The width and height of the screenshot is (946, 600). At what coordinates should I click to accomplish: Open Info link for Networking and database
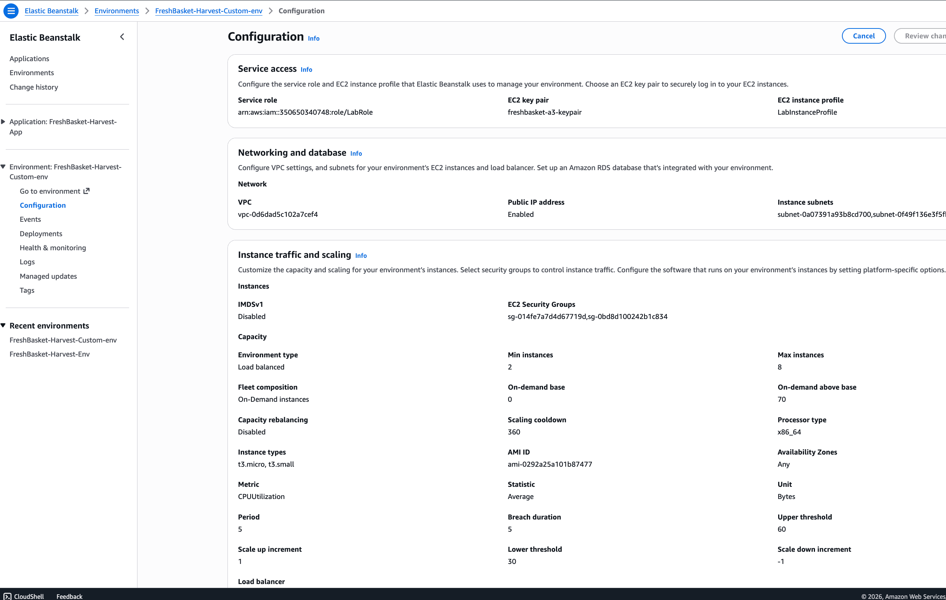click(356, 153)
